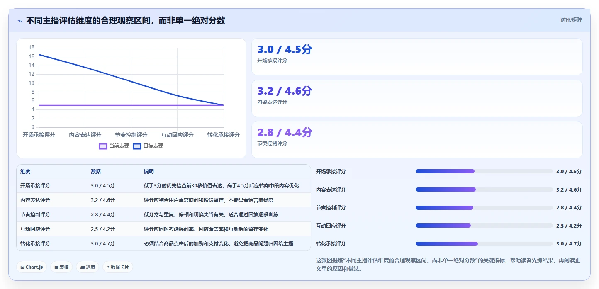Image resolution: width=599 pixels, height=289 pixels.
Task: Click the 转化承接评分 progress bar
Action: pyautogui.click(x=484, y=244)
